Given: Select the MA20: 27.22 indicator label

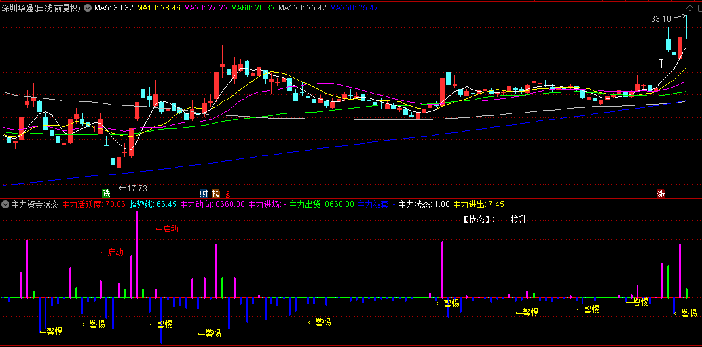Looking at the screenshot, I should (205, 8).
